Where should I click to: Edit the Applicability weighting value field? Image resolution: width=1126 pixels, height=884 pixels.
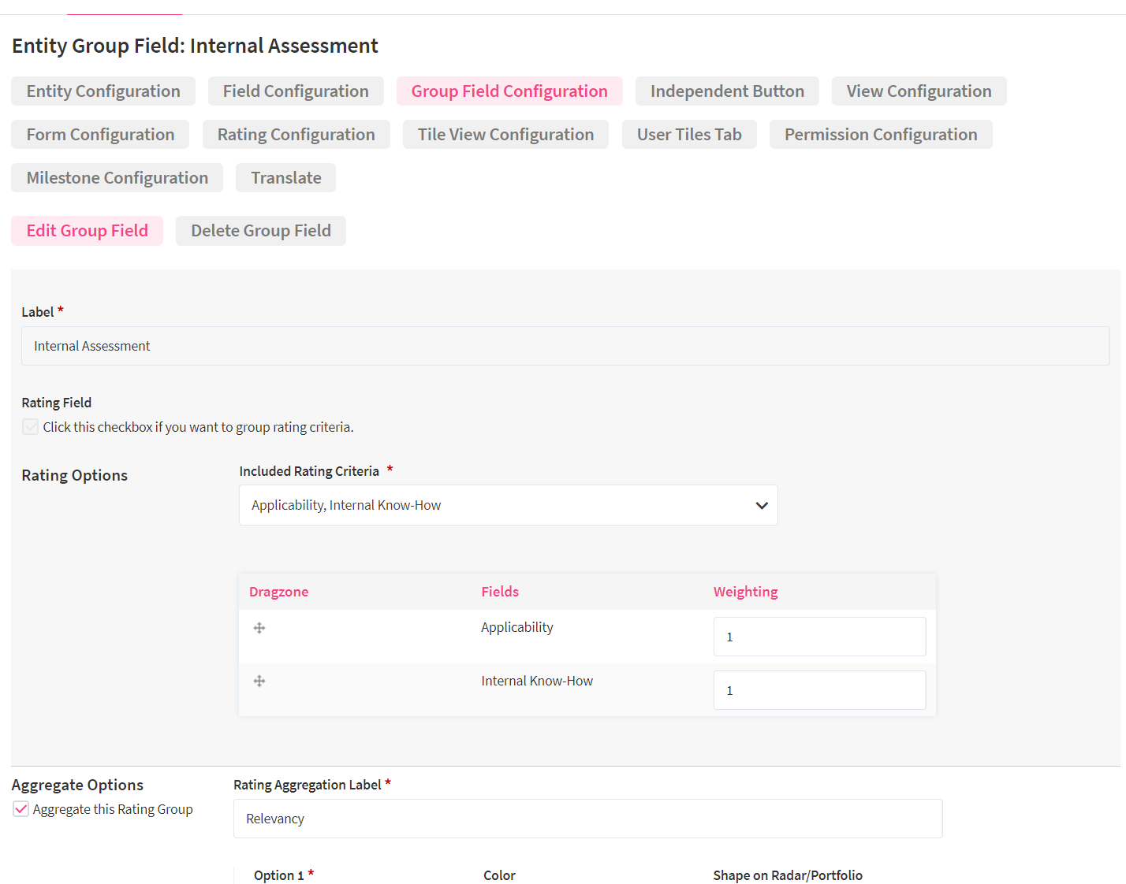(818, 637)
